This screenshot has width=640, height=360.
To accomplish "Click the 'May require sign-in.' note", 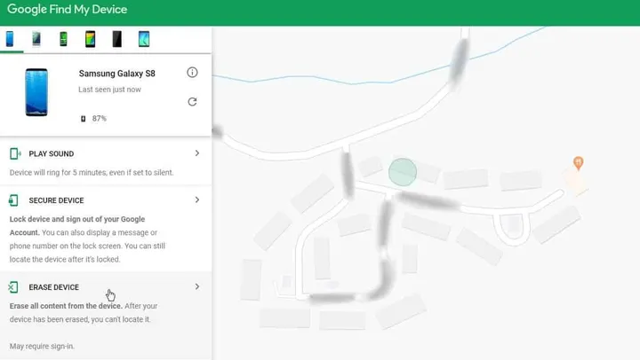I will [42, 346].
